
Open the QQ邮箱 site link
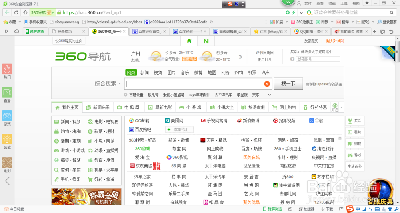(139, 120)
